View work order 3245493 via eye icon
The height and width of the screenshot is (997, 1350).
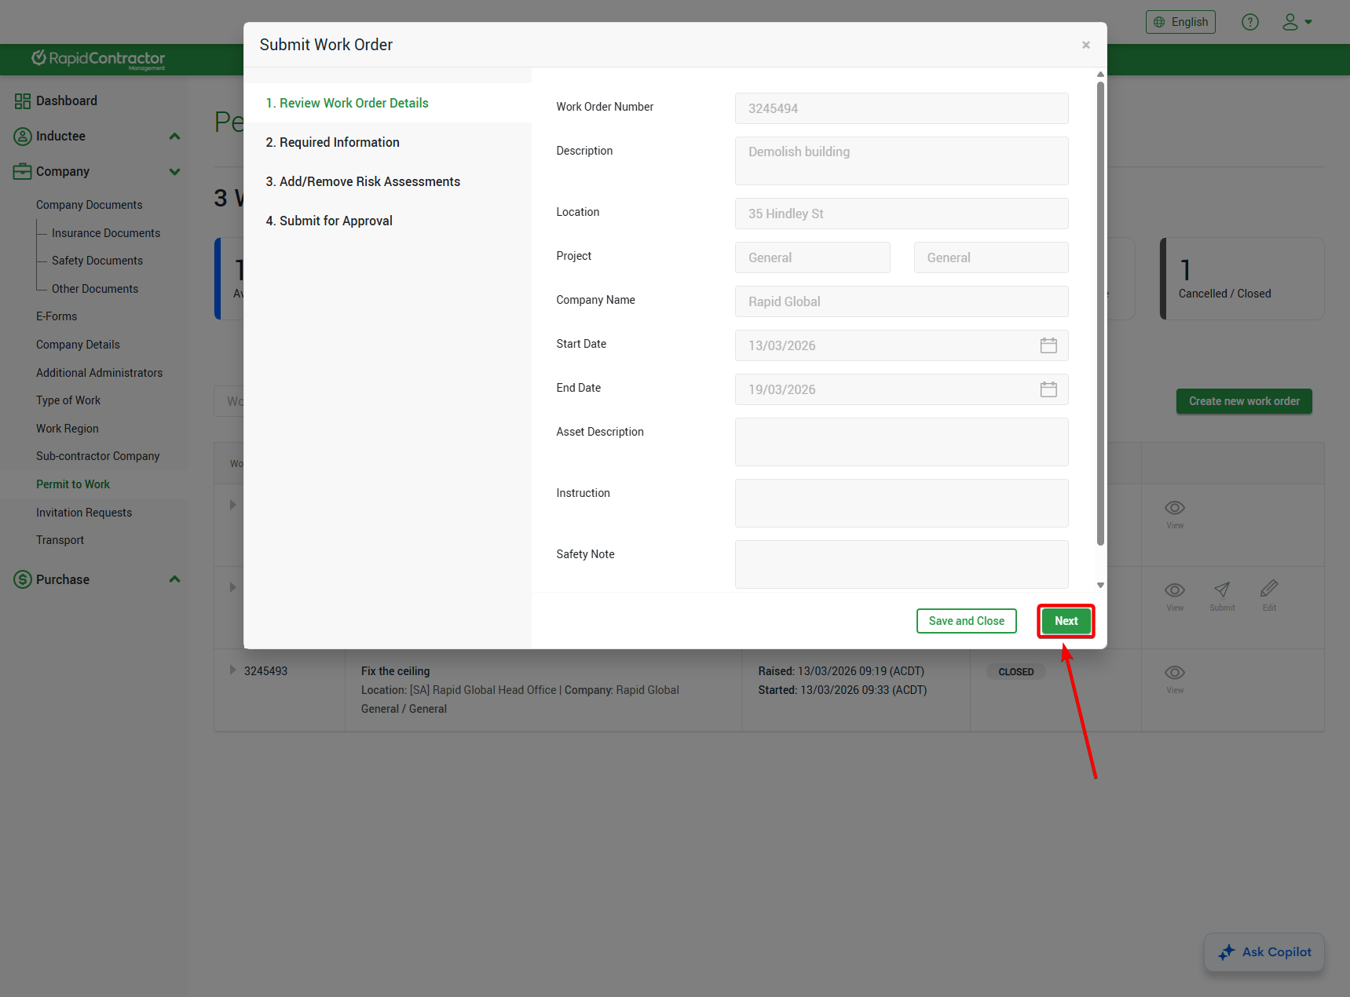click(1174, 673)
